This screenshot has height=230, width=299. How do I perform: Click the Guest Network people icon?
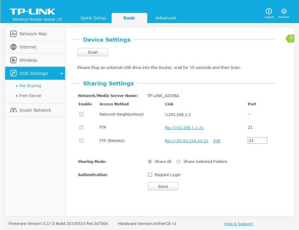(x=13, y=110)
